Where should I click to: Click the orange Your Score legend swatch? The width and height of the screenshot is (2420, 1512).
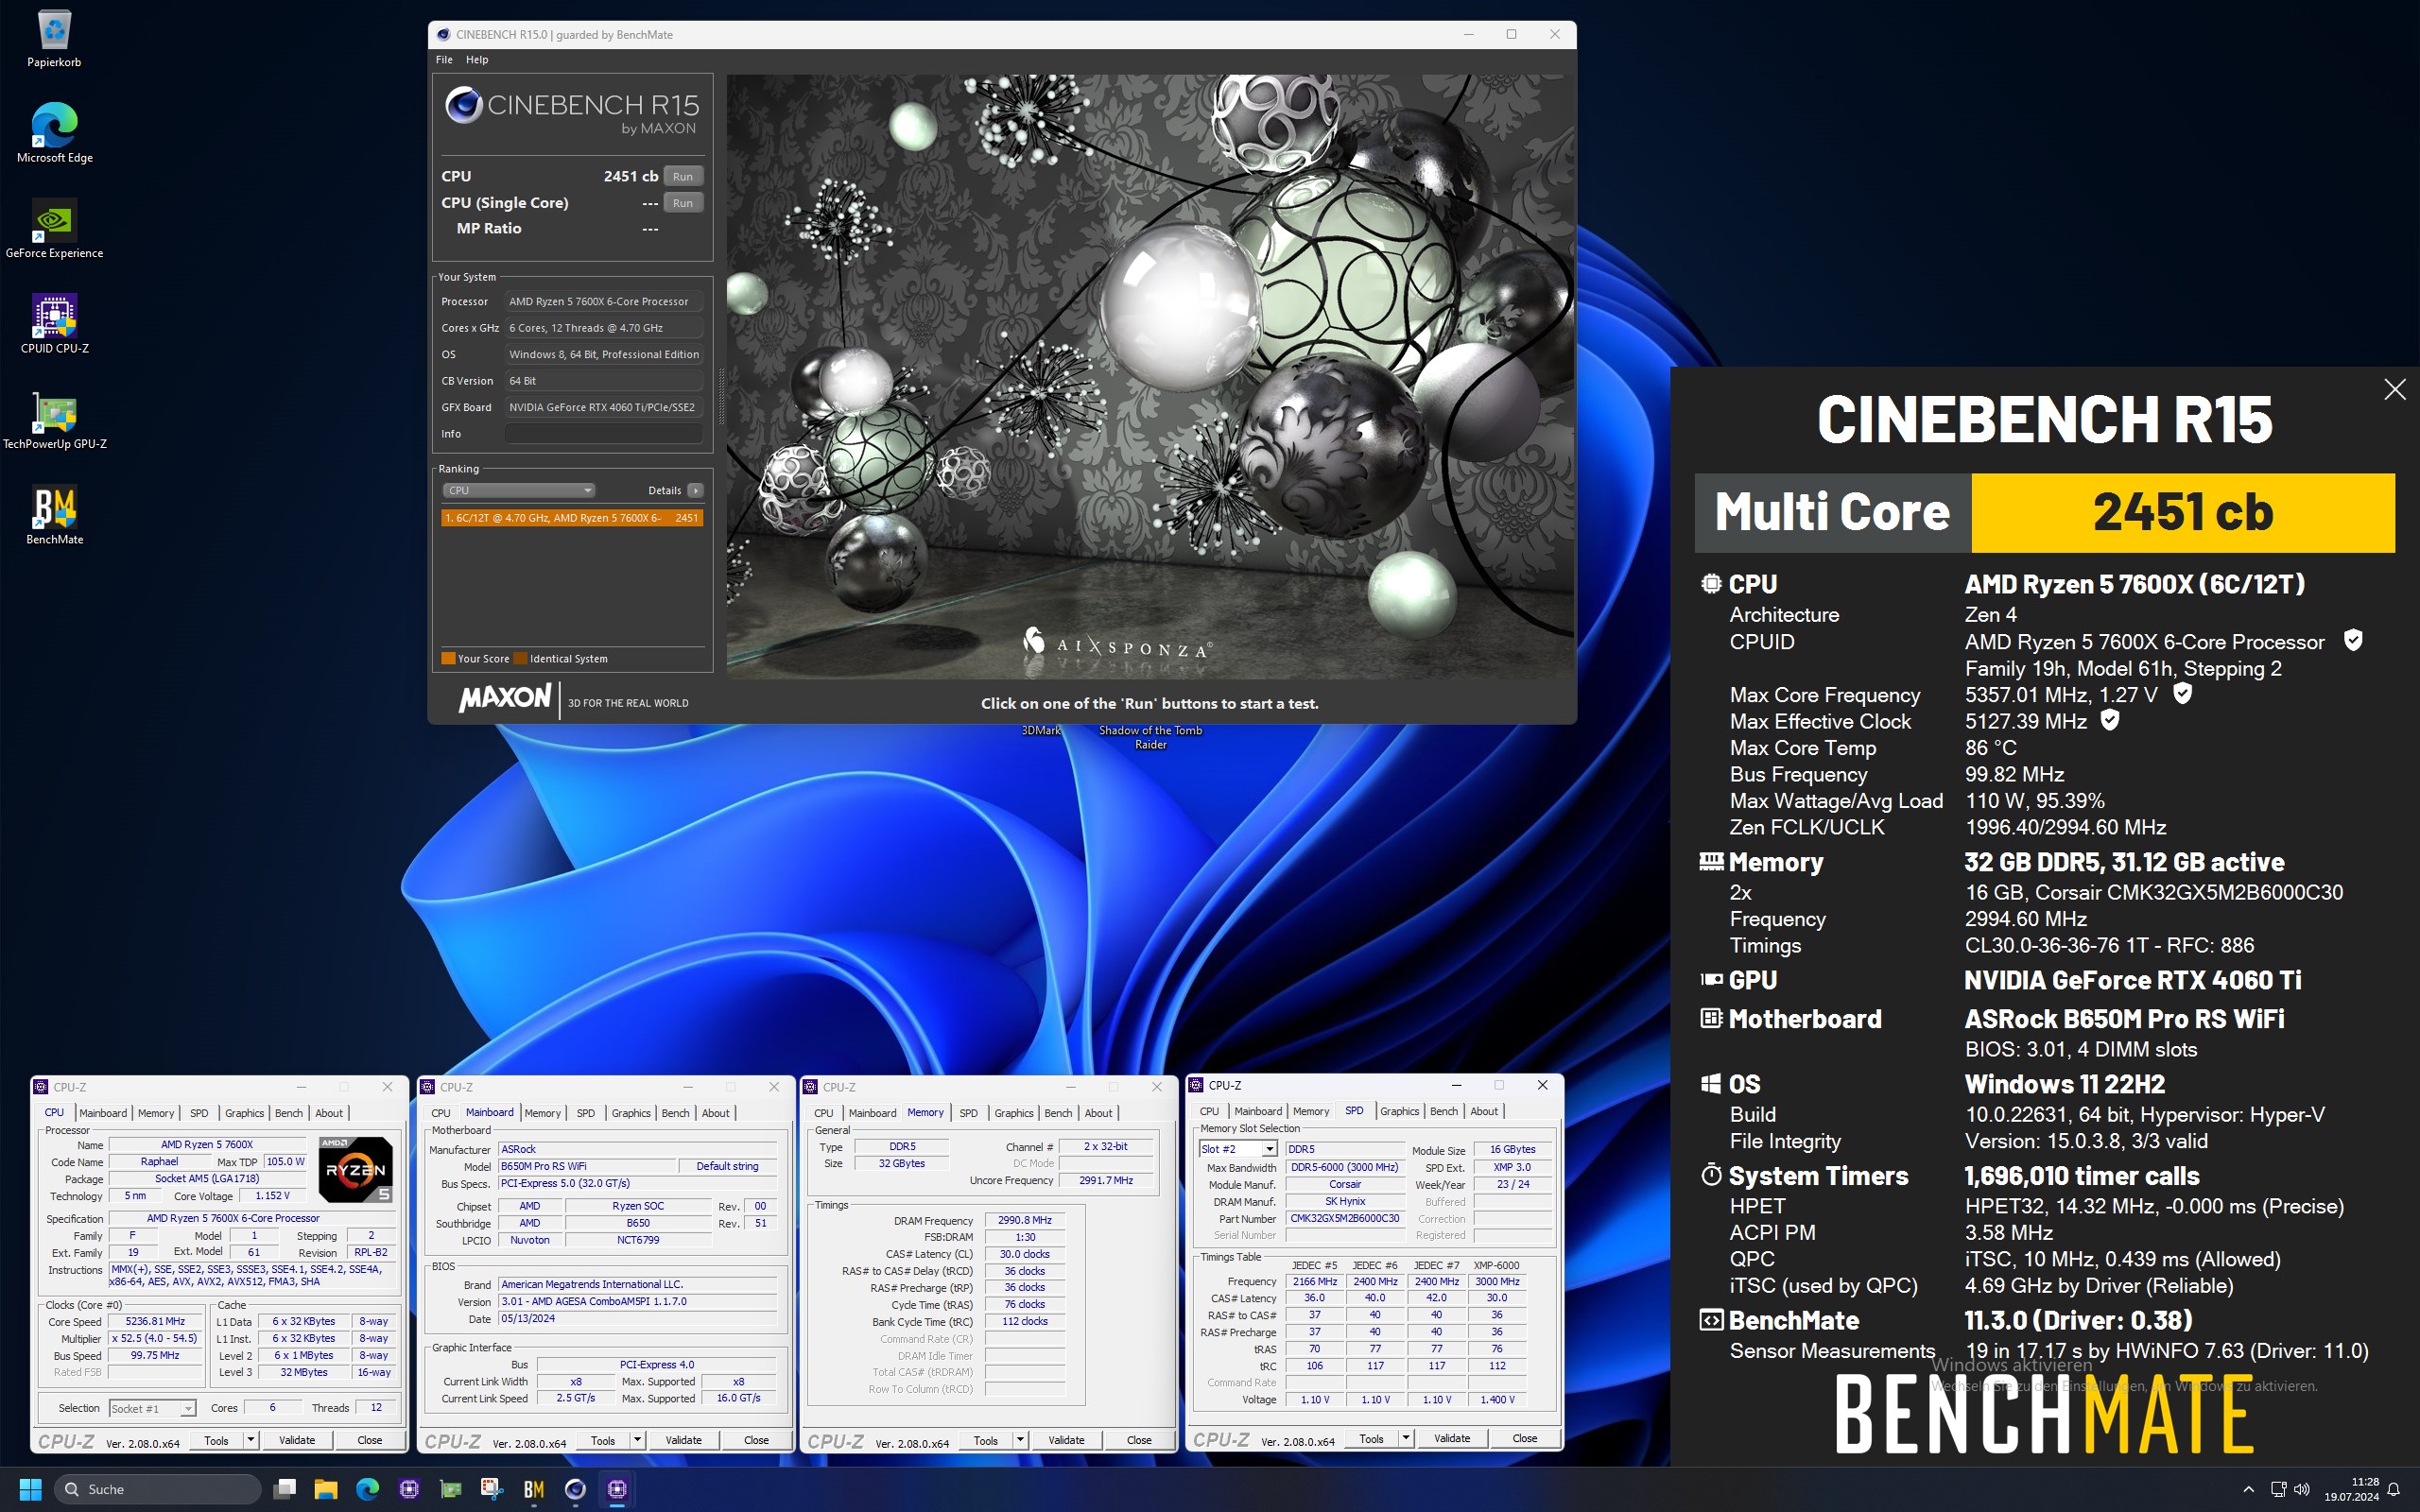(448, 658)
